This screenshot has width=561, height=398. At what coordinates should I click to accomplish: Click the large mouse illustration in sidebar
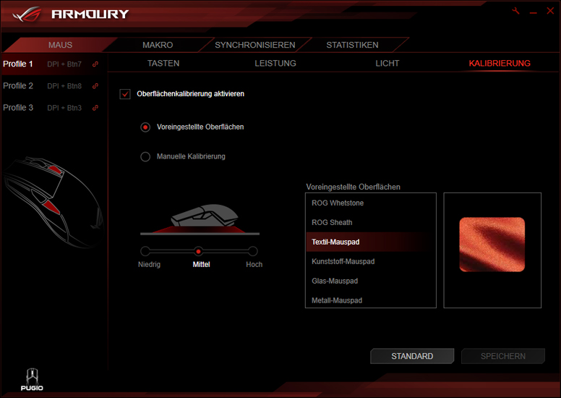53,202
